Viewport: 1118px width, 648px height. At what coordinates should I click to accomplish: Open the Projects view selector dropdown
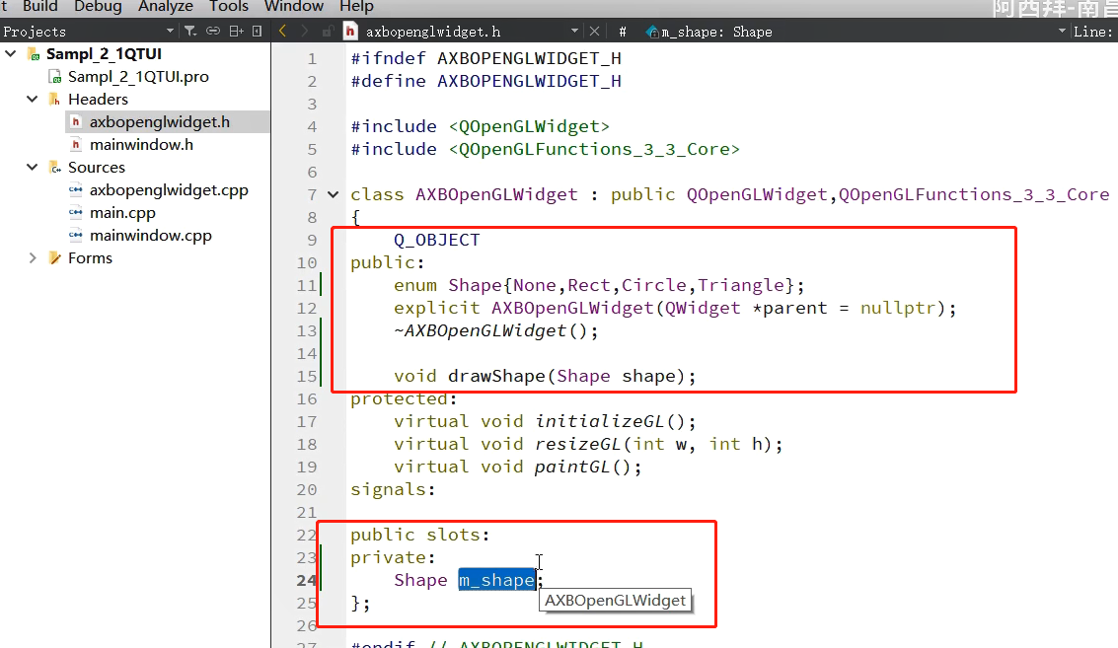(x=170, y=32)
